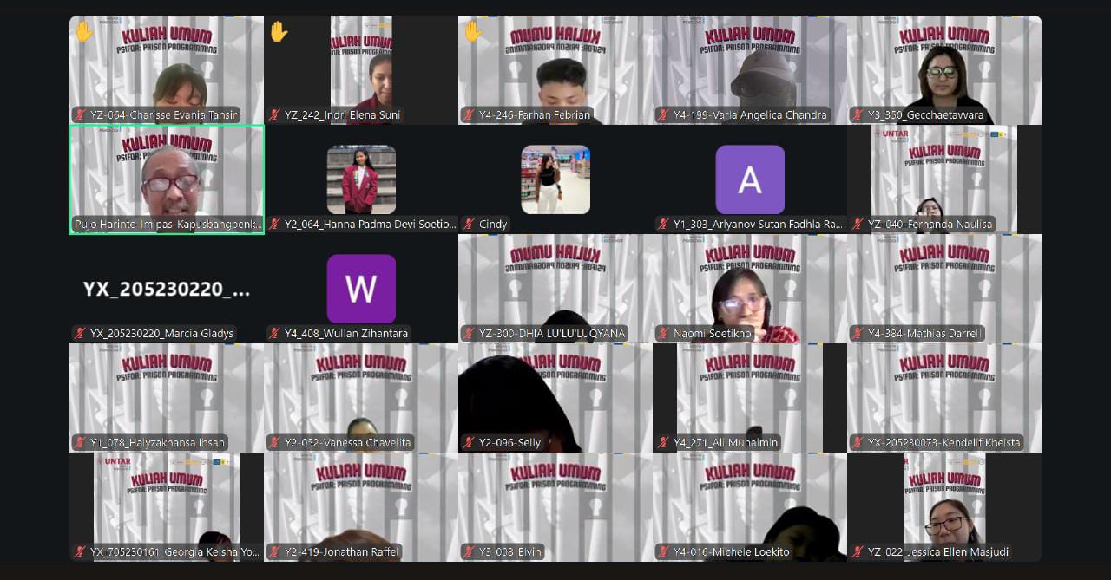Select the muted mic icon beside Y2-096-Selly
This screenshot has height=580, width=1111.
[469, 443]
